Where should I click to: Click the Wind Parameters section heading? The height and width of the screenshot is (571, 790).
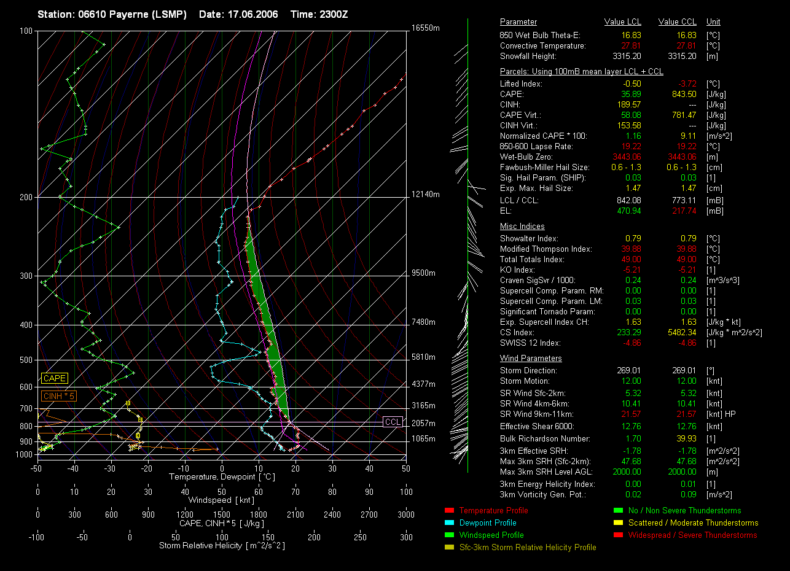click(x=531, y=359)
